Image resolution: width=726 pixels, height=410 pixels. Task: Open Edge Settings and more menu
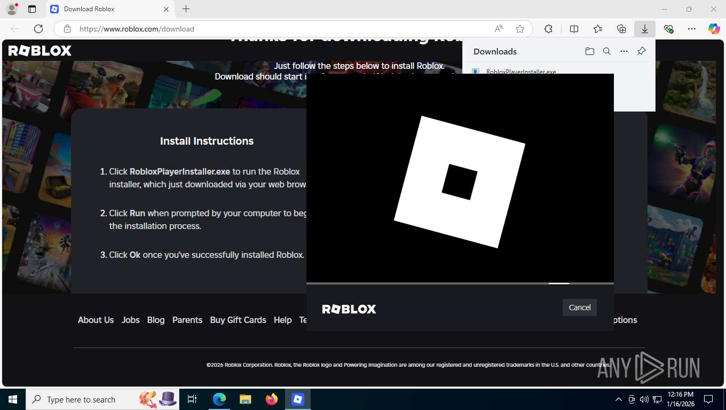click(692, 29)
